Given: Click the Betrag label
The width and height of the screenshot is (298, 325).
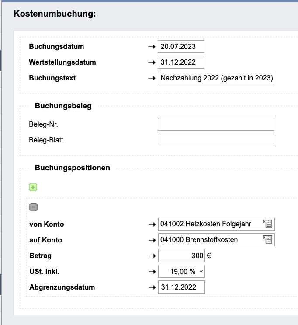Looking at the screenshot, I should pyautogui.click(x=41, y=256).
